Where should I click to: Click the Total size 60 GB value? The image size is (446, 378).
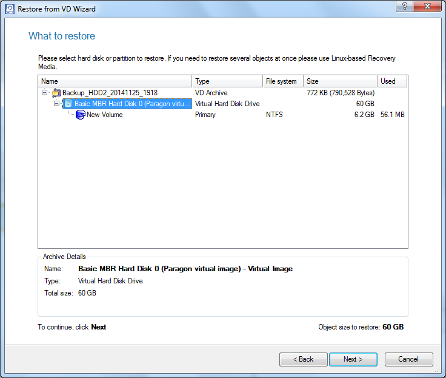tap(87, 293)
